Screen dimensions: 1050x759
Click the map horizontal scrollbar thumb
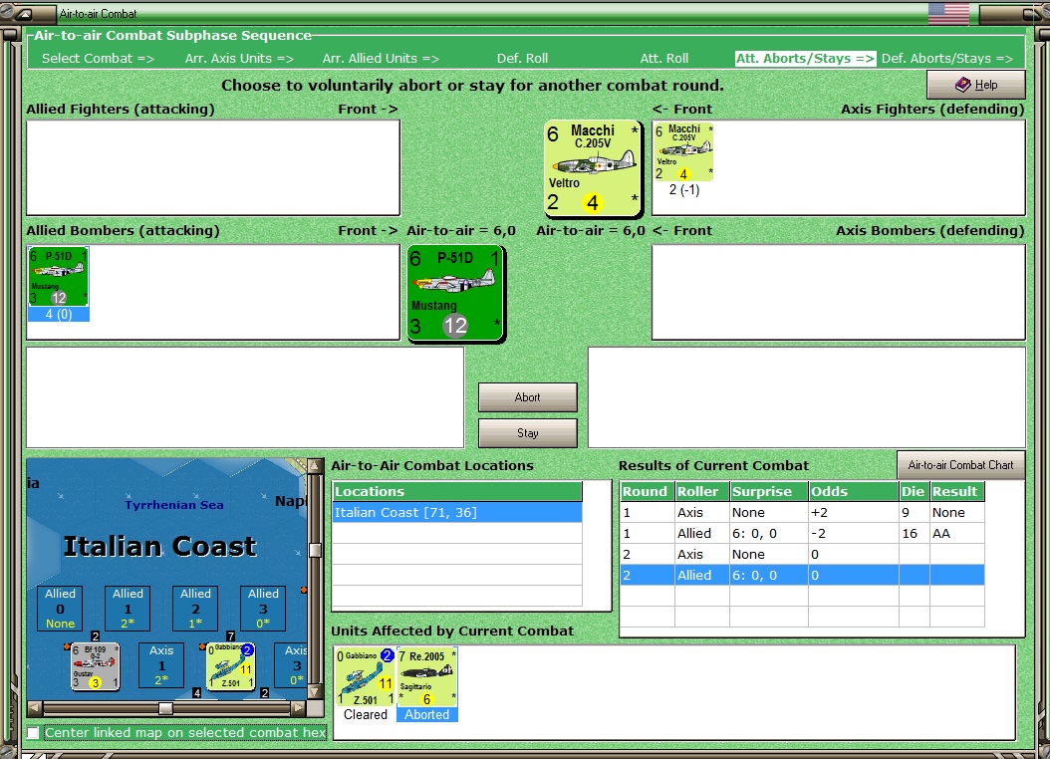(166, 707)
